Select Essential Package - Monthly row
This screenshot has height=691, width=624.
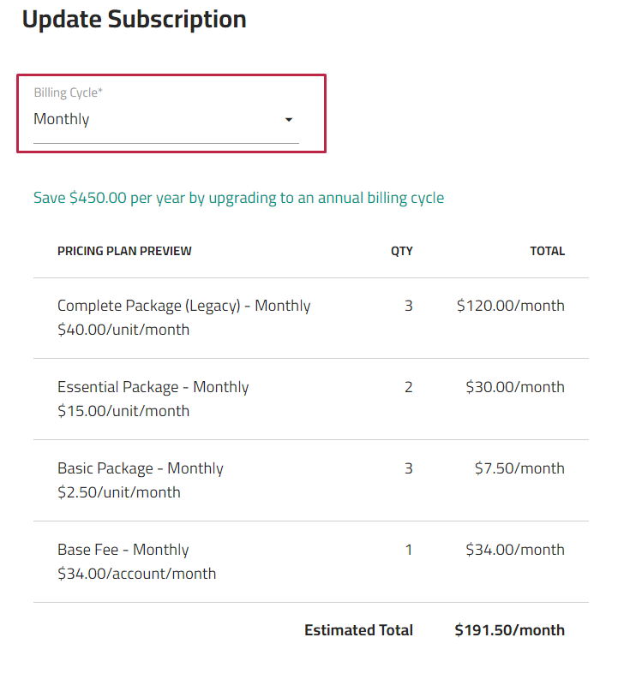(311, 399)
